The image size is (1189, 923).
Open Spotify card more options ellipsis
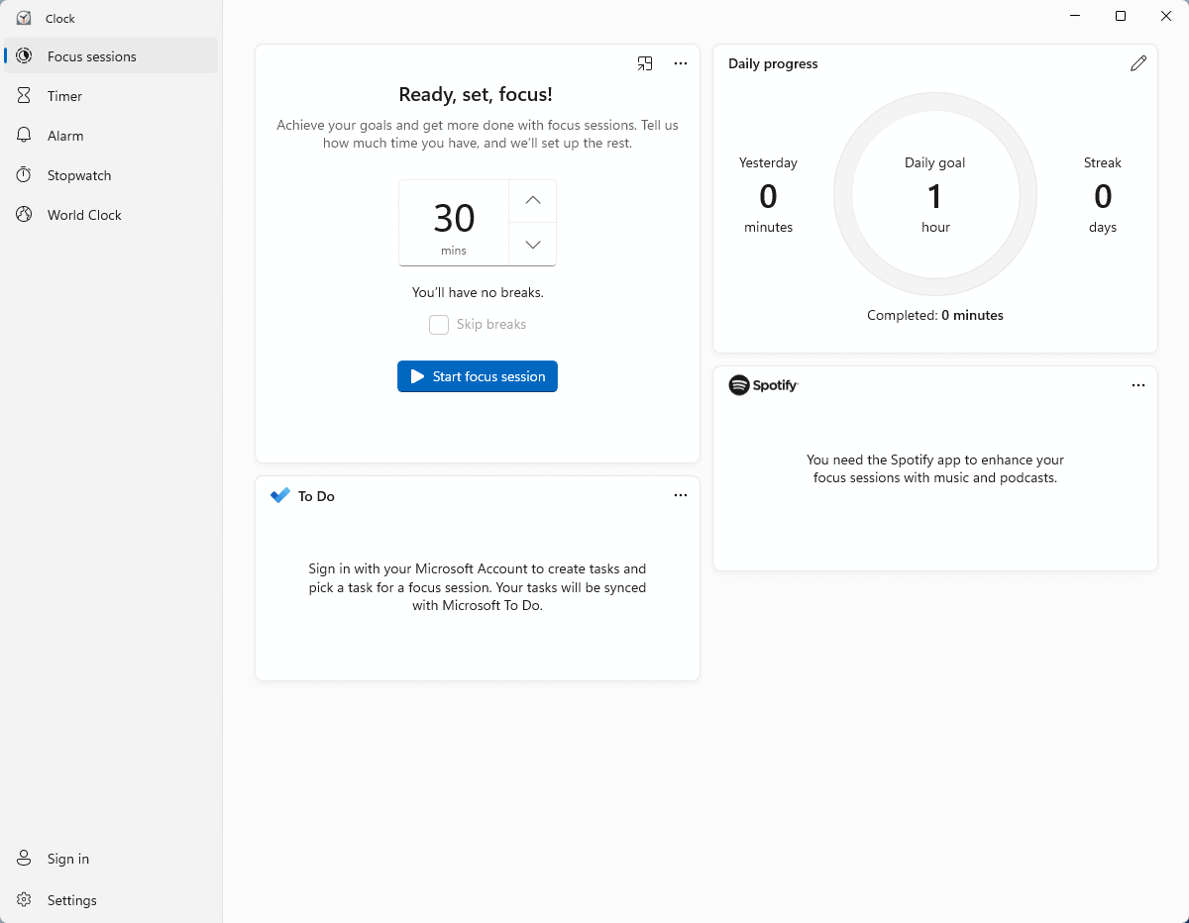click(x=1138, y=385)
